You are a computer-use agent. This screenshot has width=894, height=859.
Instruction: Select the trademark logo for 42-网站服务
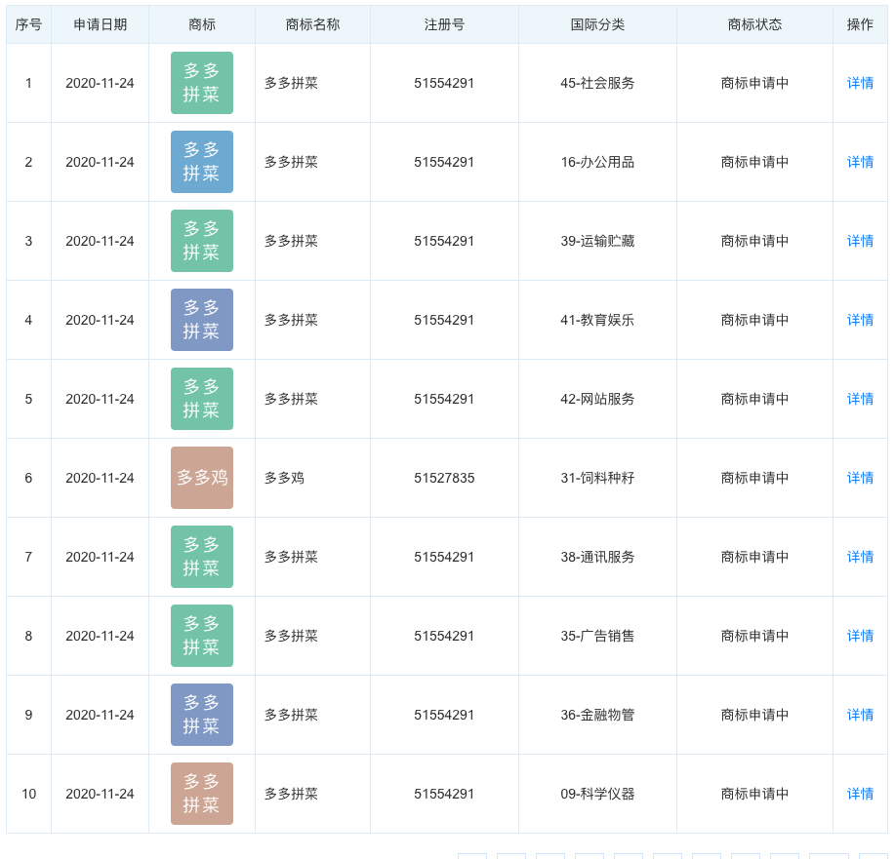coord(202,399)
